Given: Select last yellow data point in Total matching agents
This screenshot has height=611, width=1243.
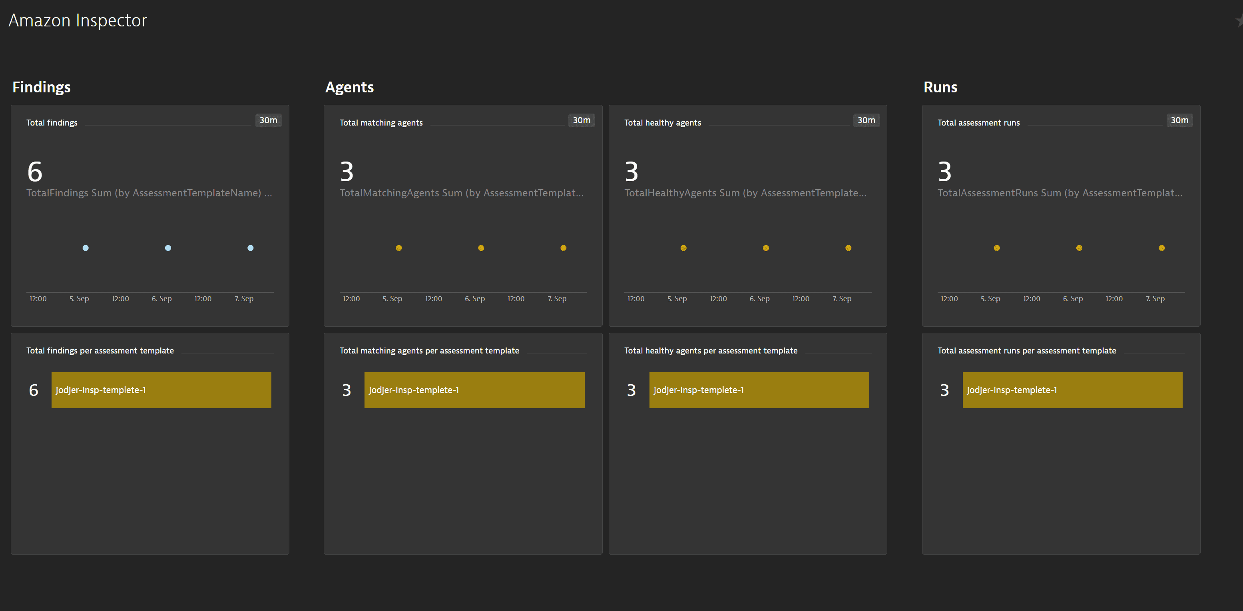Looking at the screenshot, I should [563, 248].
